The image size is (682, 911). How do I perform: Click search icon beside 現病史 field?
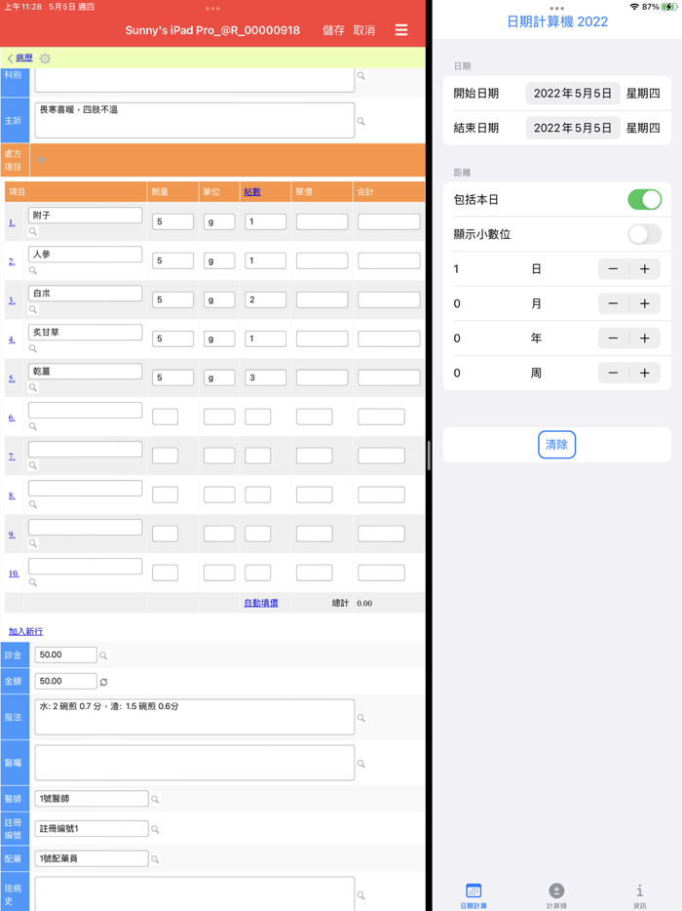coord(361,895)
